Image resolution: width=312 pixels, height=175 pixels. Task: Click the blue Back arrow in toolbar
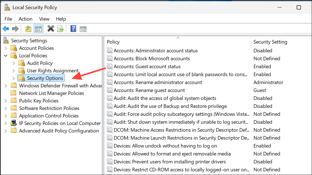click(x=6, y=29)
